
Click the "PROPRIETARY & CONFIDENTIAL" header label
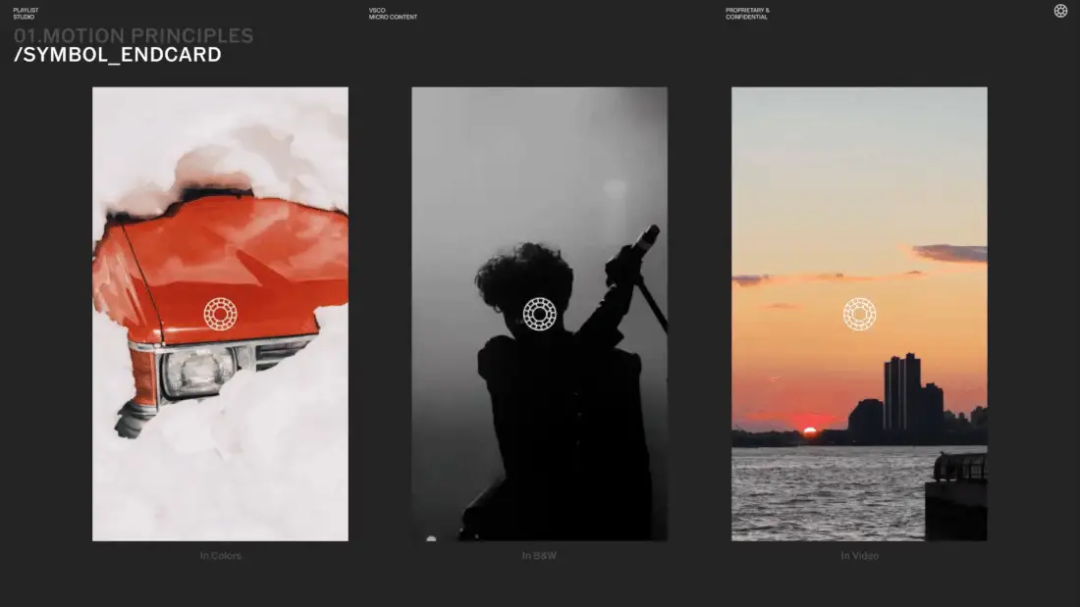click(747, 14)
